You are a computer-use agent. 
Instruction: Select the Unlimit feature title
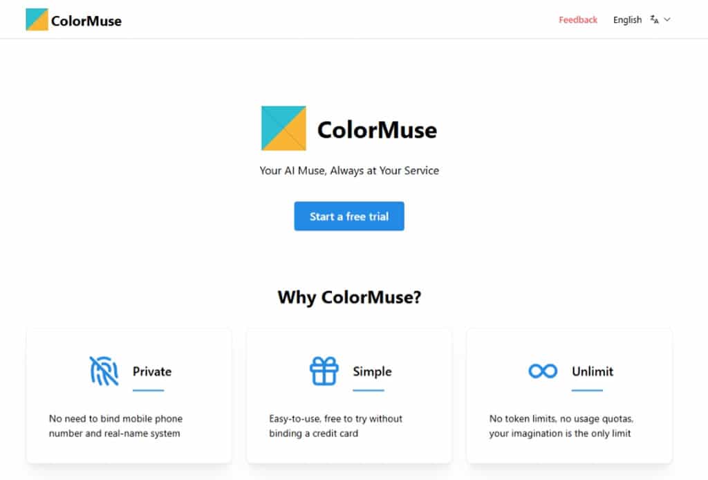pos(593,371)
